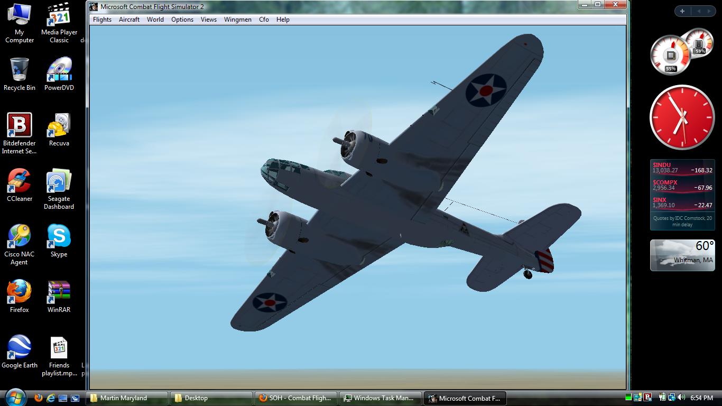Click the sidebar previous gadgets arrow

698,11
